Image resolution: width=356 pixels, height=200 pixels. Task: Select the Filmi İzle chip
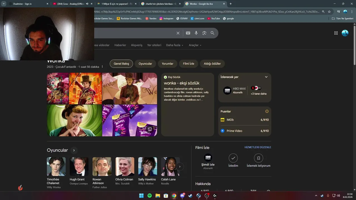(189, 64)
